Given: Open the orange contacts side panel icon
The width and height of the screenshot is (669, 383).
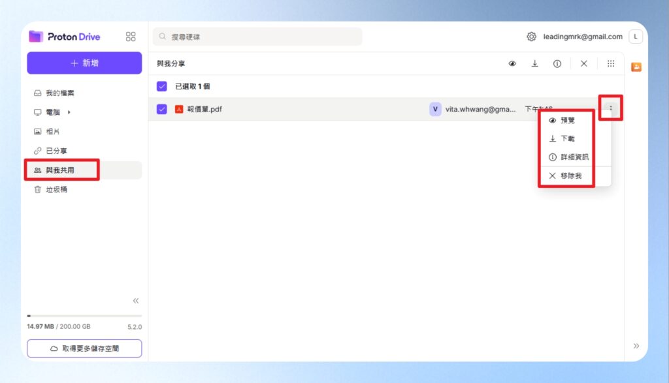Looking at the screenshot, I should point(636,67).
